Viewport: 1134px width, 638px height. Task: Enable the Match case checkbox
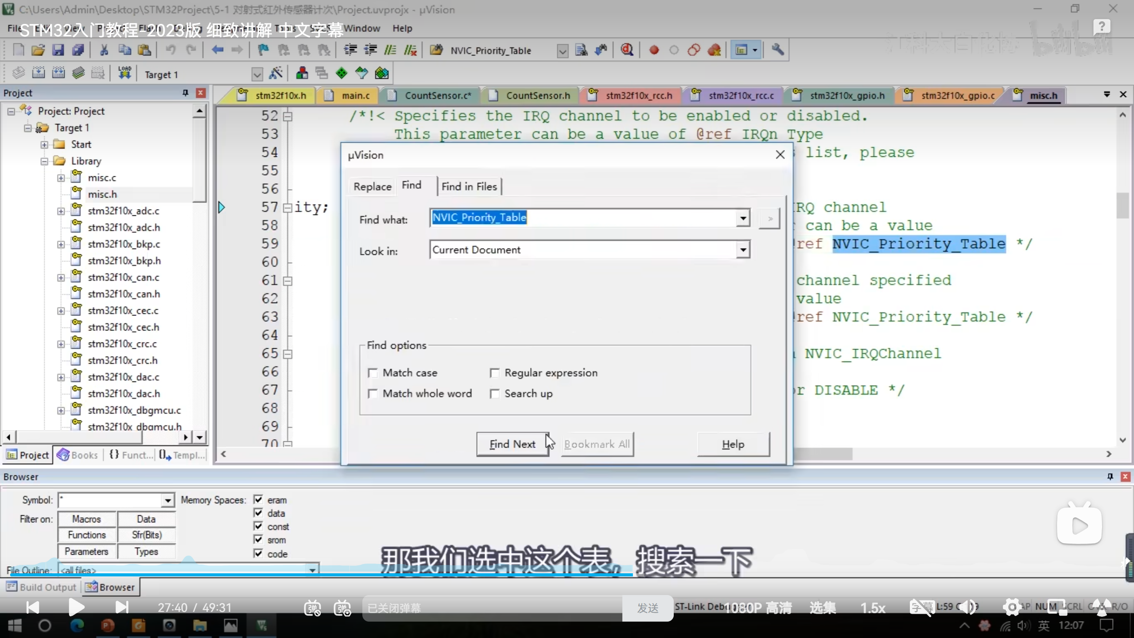pyautogui.click(x=373, y=373)
